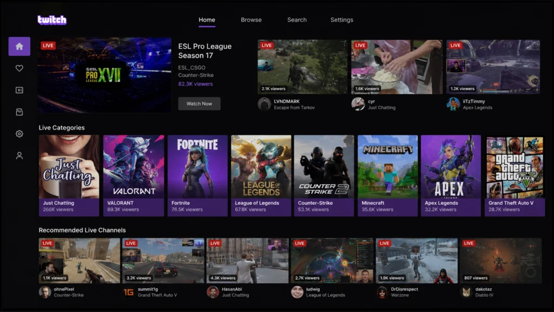Switch to the Browse tab

point(251,20)
